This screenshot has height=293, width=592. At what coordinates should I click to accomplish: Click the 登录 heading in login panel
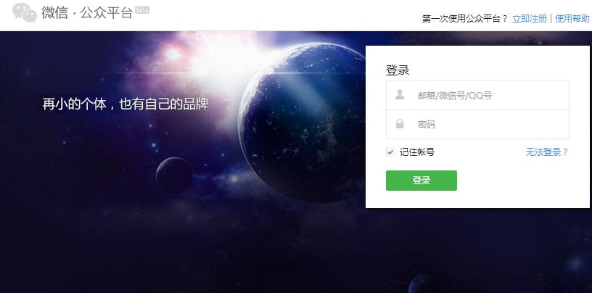click(397, 70)
